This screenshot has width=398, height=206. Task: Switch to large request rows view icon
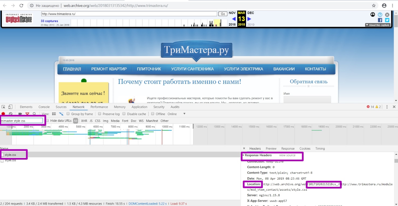pyautogui.click(x=54, y=114)
